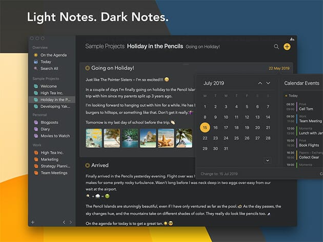The width and height of the screenshot is (323, 242).
Task: Click the agenda circle beside Going on Holiday!
Action: pos(87,68)
